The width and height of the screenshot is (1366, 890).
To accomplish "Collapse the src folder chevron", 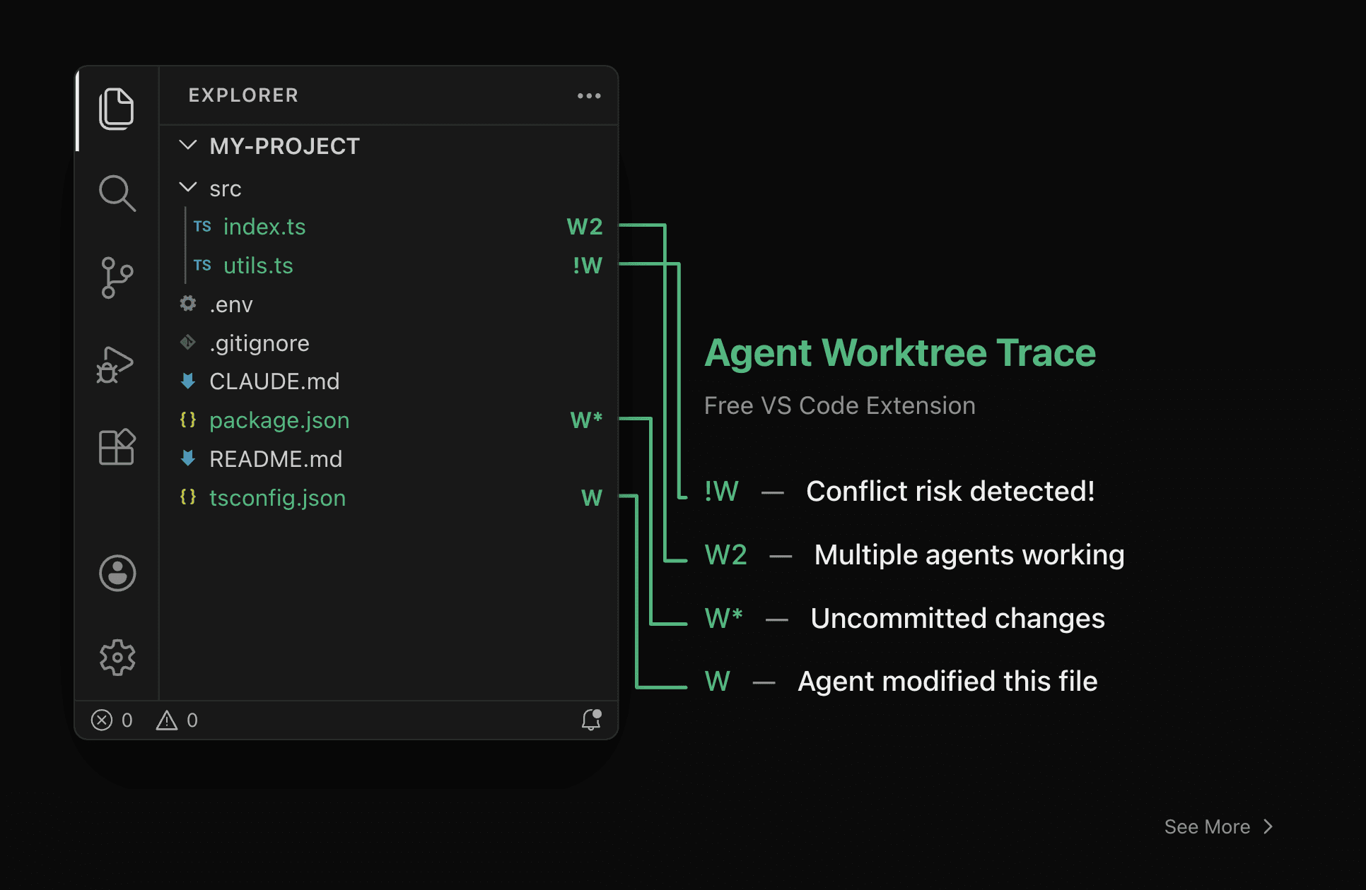I will (188, 188).
